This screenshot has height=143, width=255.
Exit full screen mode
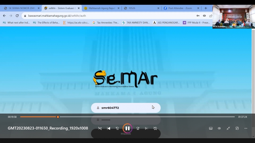coord(228,128)
